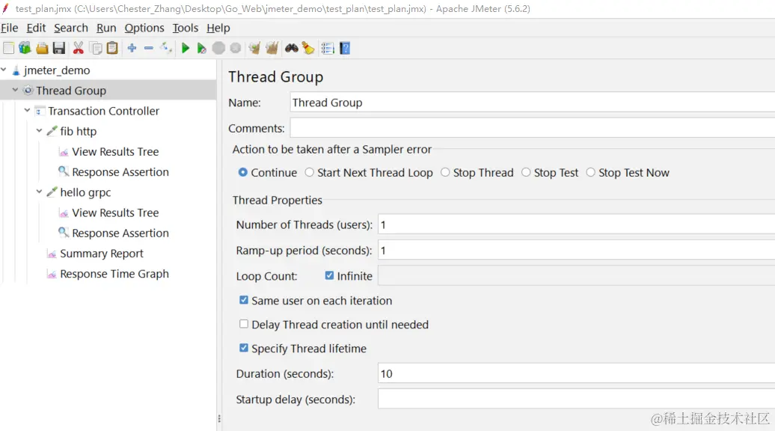775x431 pixels.
Task: Click Ramp-up period input field
Action: [576, 250]
